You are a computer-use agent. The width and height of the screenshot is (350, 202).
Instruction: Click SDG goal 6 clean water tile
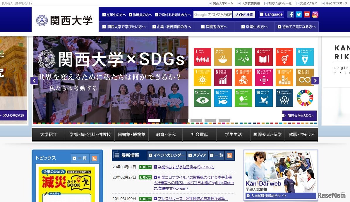click(305, 57)
